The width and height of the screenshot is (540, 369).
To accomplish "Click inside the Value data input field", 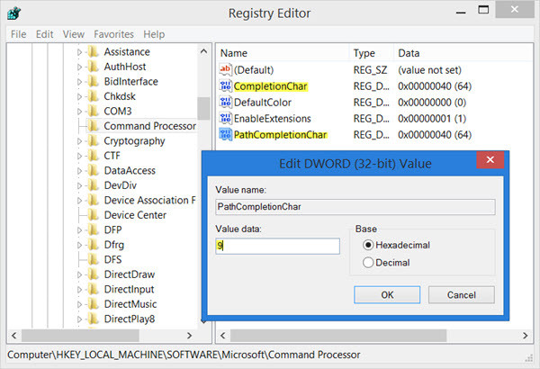I will 277,246.
